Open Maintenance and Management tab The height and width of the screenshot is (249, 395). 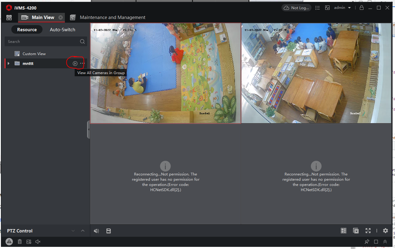tap(112, 17)
